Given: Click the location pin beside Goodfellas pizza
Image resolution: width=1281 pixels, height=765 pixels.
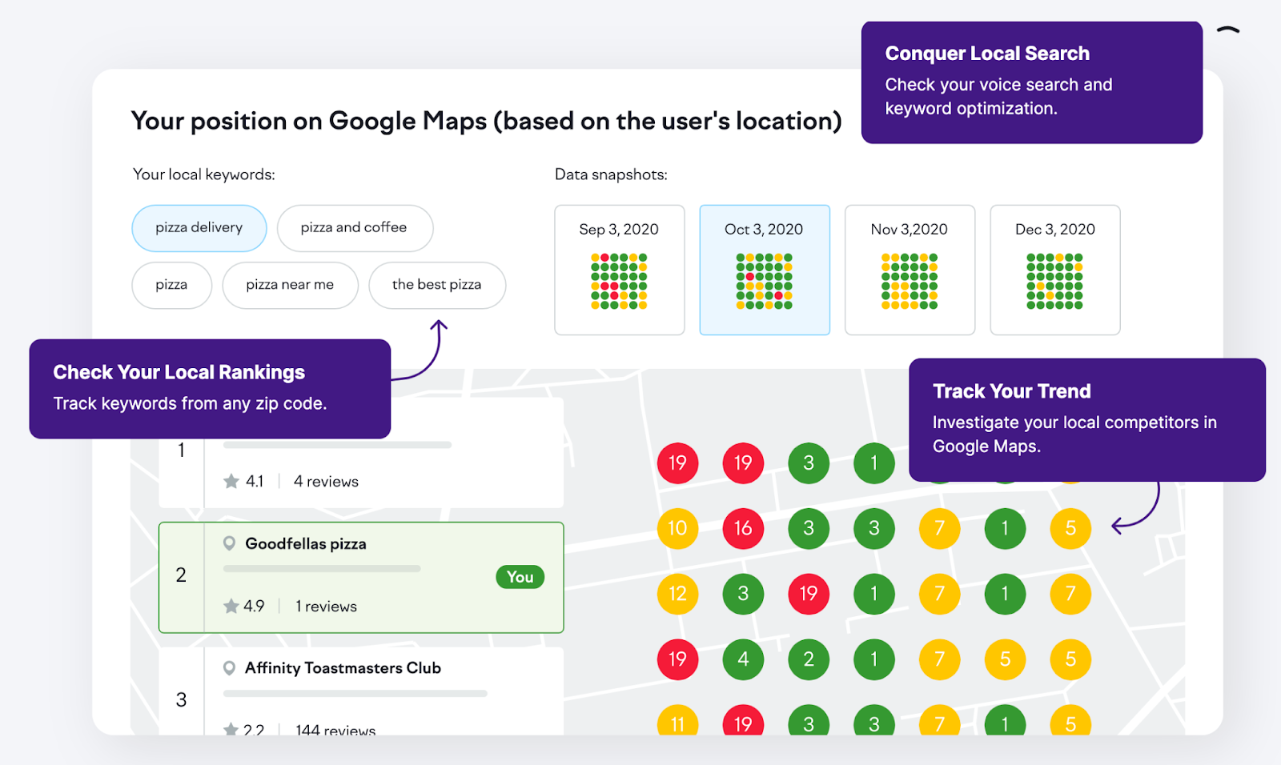Looking at the screenshot, I should coord(229,543).
